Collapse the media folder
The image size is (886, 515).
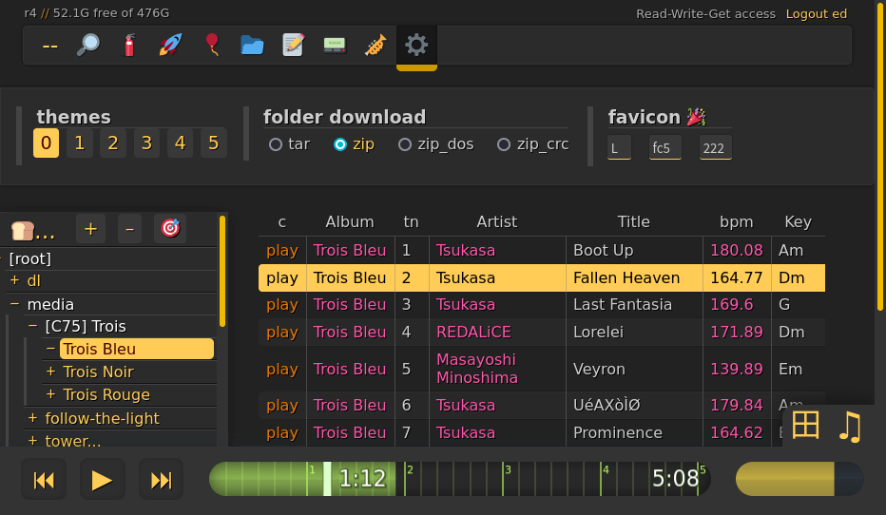coord(14,304)
